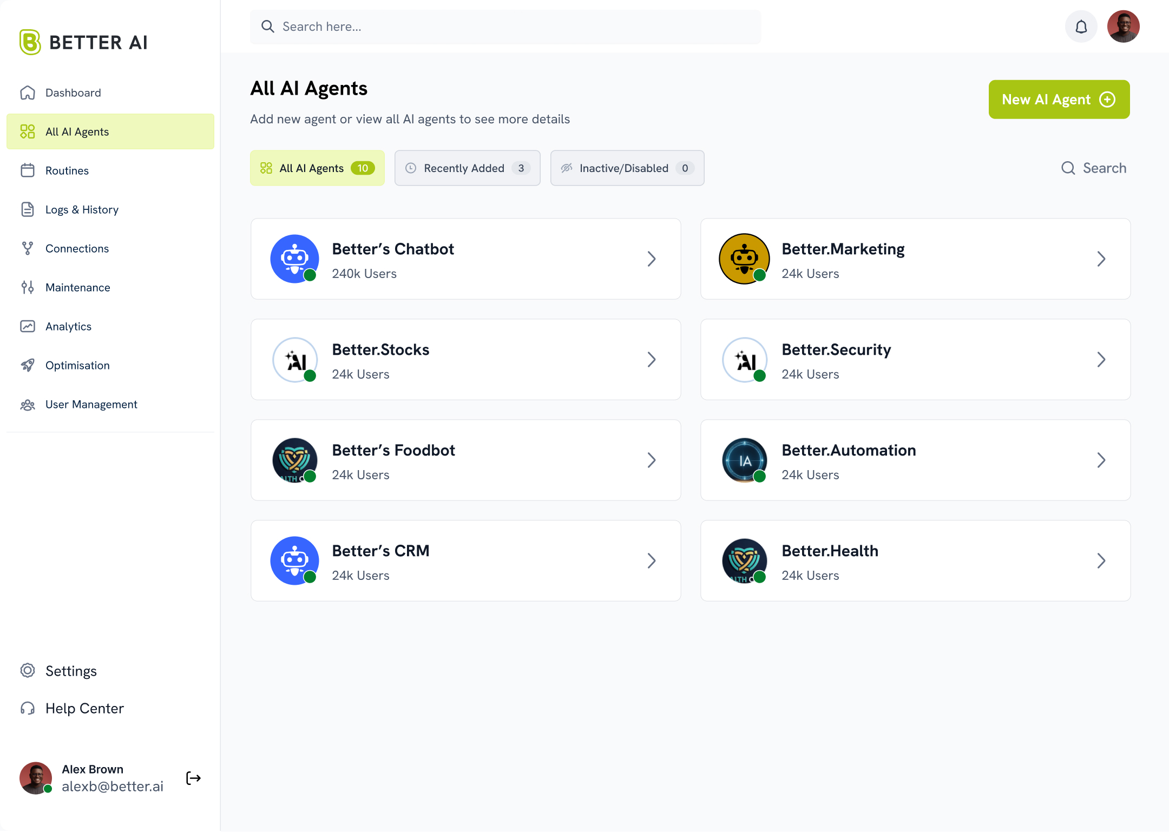The image size is (1169, 832).
Task: Click the New AI Agent button
Action: pyautogui.click(x=1059, y=100)
